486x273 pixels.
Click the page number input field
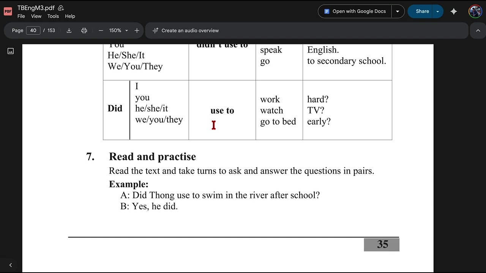click(33, 30)
